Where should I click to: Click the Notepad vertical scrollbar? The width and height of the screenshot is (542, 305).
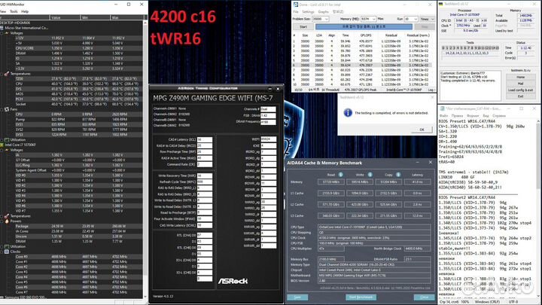tap(537, 208)
